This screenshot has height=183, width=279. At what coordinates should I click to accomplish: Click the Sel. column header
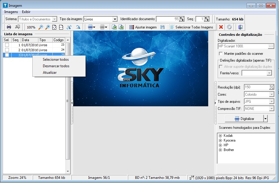tap(7, 40)
